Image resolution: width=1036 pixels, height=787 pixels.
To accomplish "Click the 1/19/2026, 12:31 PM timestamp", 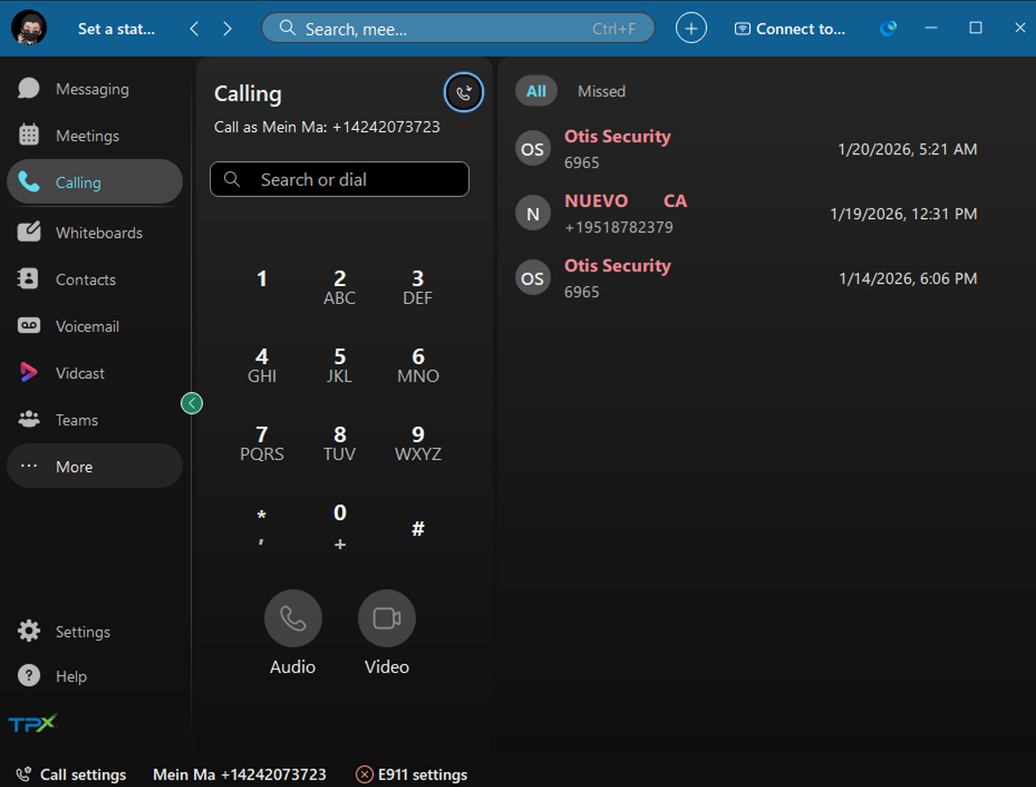I will point(904,214).
